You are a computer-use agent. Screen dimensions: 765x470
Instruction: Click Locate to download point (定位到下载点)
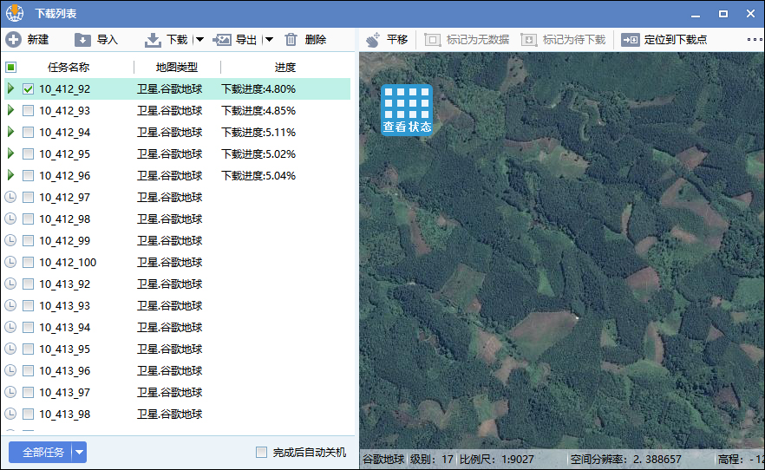(x=630, y=40)
